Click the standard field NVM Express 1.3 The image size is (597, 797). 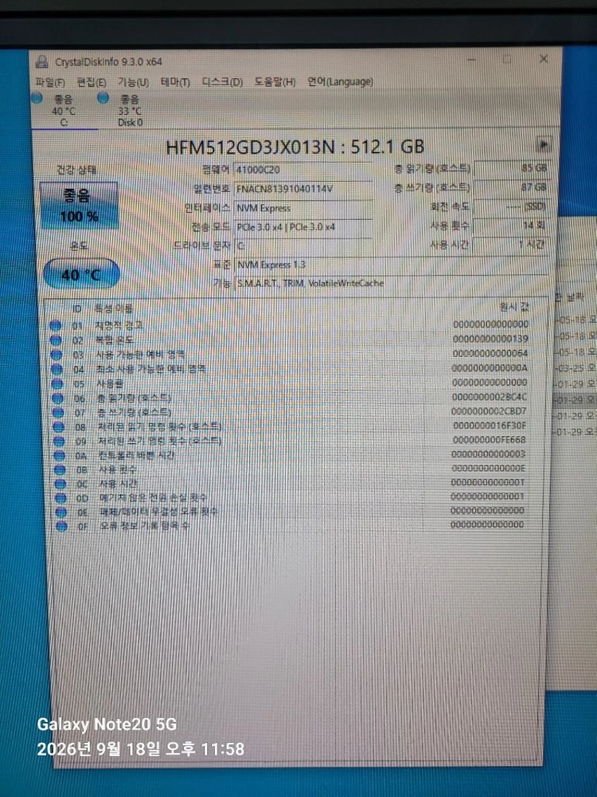[391, 265]
